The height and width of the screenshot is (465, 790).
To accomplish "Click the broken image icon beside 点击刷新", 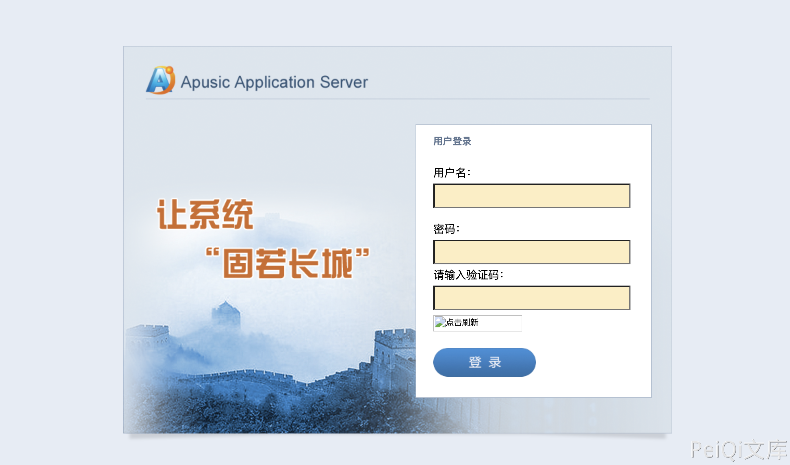I will [440, 322].
